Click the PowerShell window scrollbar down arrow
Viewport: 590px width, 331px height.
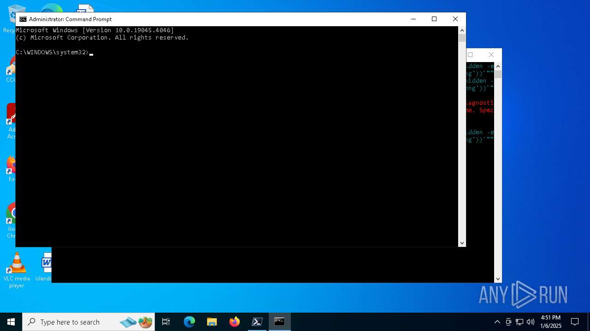point(498,279)
